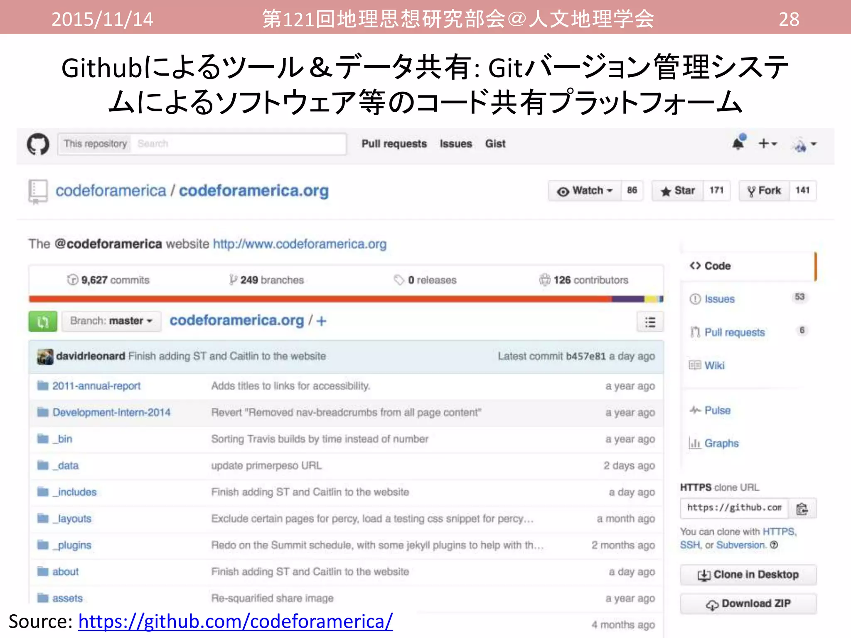Viewport: 851px width, 638px height.
Task: Open the davidrleonard author link
Action: (x=91, y=356)
